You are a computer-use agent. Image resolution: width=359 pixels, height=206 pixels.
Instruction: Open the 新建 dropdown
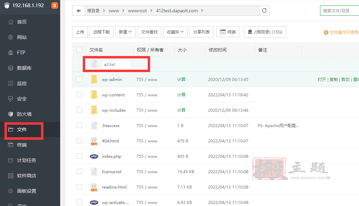(125, 32)
